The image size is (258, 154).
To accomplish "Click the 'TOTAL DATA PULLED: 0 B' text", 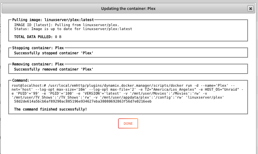I will pos(38,37).
